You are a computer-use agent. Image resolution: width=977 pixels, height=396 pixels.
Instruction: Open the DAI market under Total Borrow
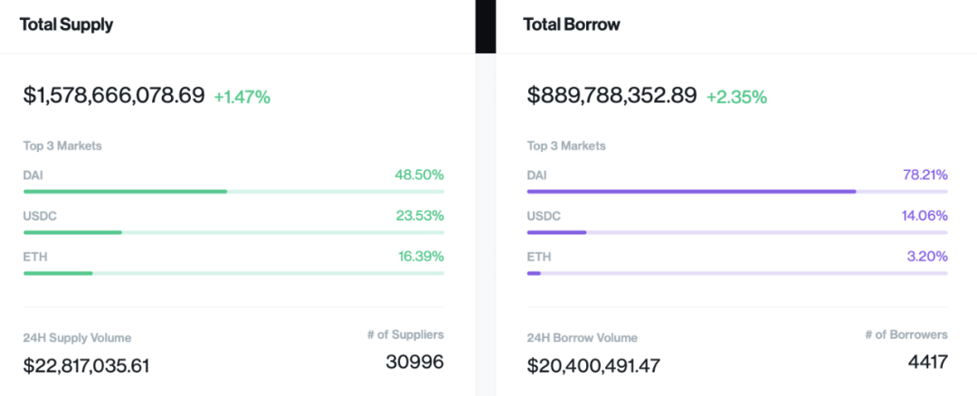[x=537, y=174]
